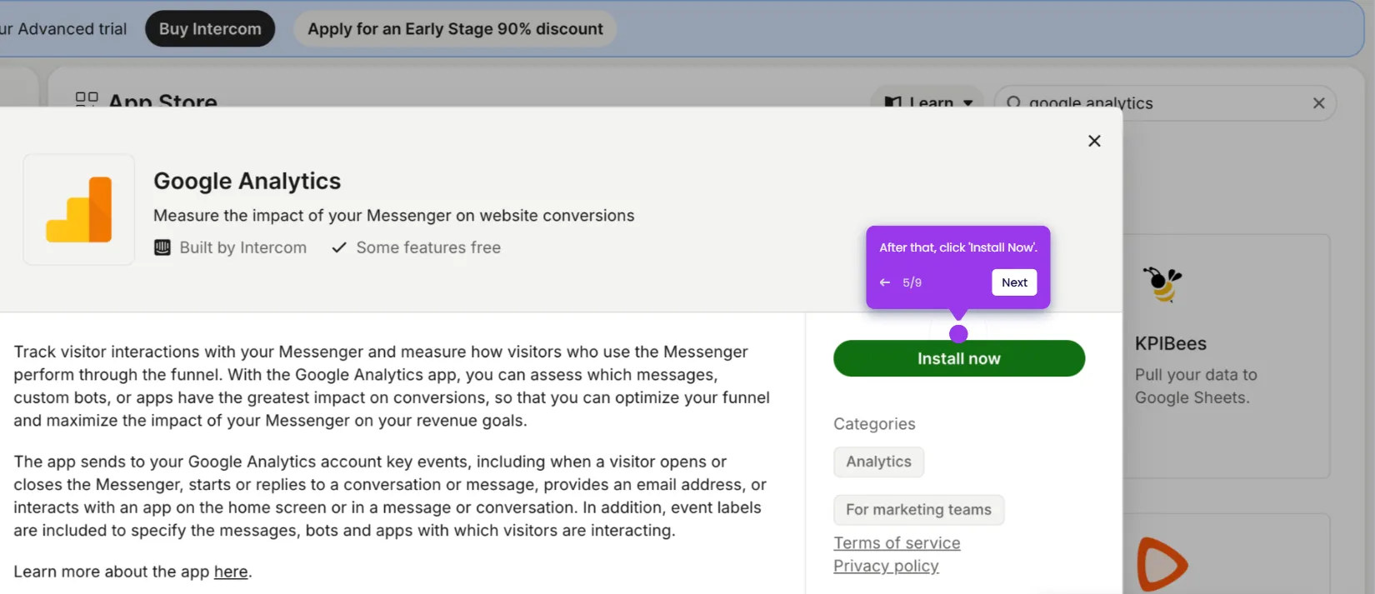Click 'Pull your data to Google Sheets' description
The height and width of the screenshot is (594, 1375).
[1196, 387]
